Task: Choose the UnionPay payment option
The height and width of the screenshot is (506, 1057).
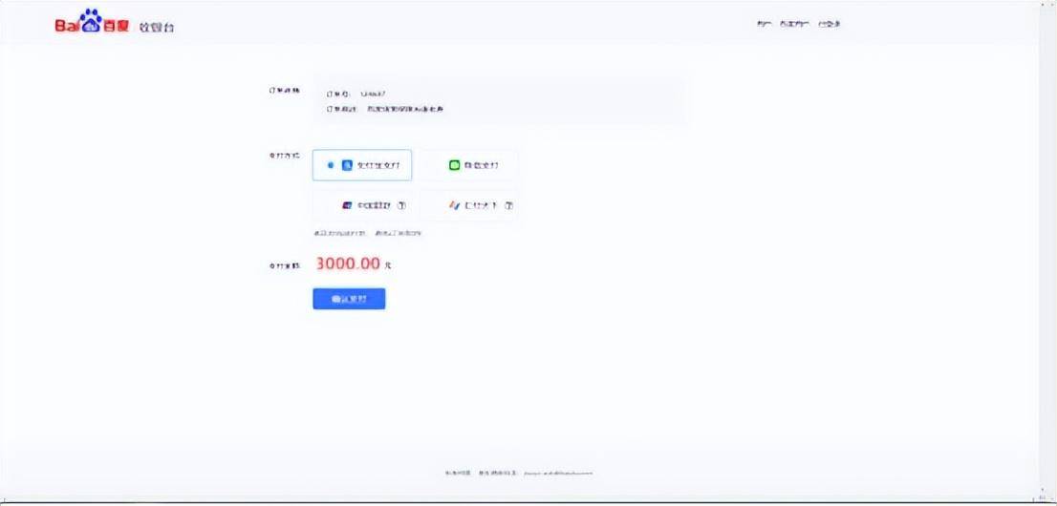Action: point(362,205)
